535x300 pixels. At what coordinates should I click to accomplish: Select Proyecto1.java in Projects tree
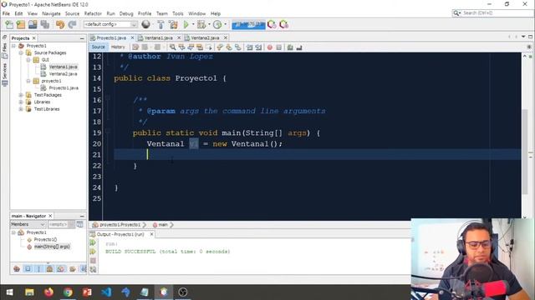(64, 88)
